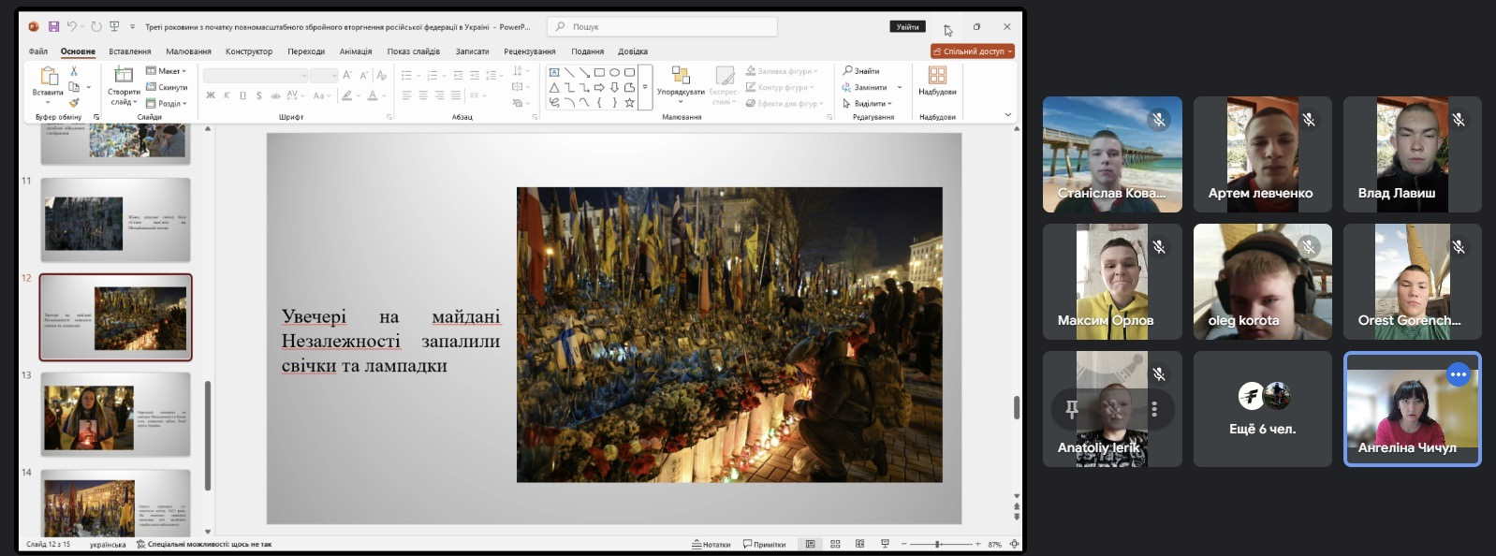Toggle normal view in status bar
This screenshot has height=556, width=1496.
(810, 544)
